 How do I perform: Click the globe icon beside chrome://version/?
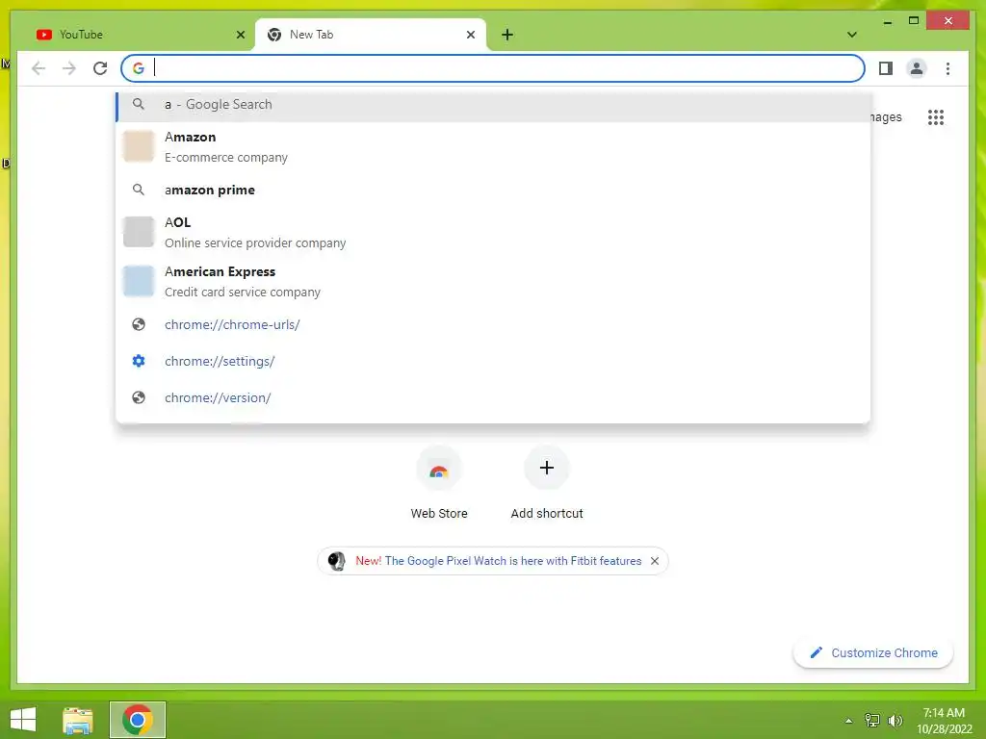(x=139, y=397)
